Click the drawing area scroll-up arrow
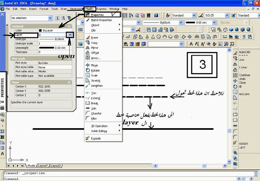 click(x=229, y=50)
